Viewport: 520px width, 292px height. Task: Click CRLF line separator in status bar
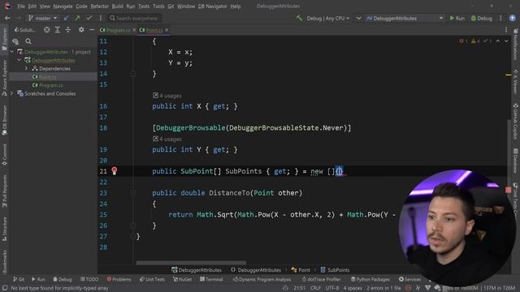point(315,288)
